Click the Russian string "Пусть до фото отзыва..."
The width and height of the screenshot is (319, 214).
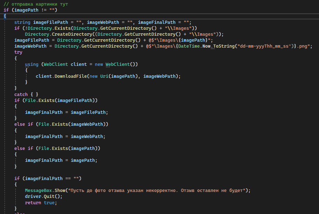pos(157,191)
